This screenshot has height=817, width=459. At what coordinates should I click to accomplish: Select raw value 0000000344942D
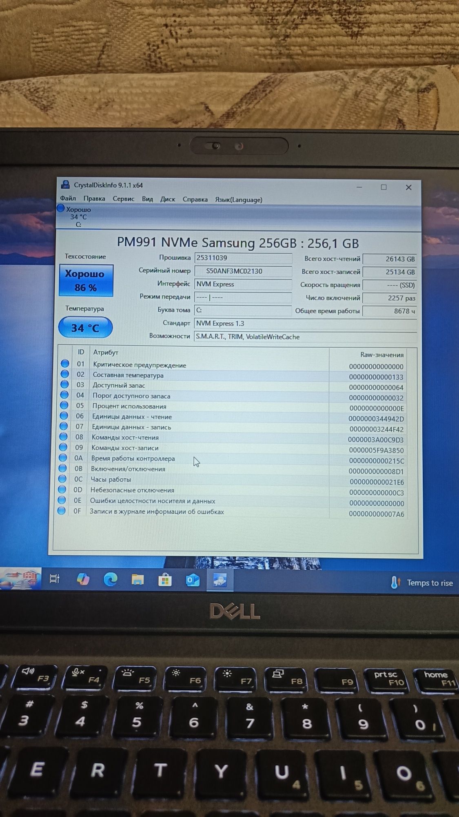376,419
